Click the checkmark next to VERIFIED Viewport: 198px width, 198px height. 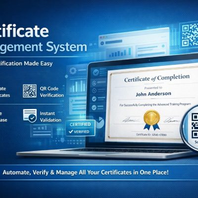coord(71,132)
